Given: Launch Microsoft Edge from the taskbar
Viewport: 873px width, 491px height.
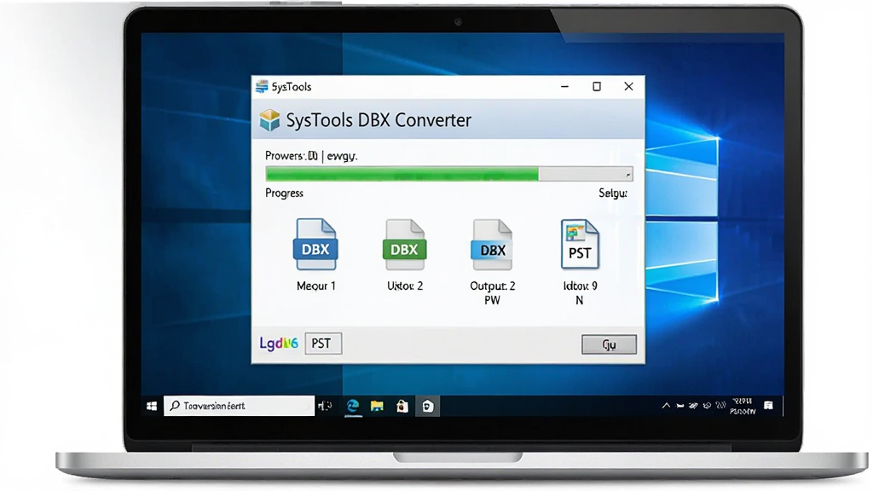Looking at the screenshot, I should click(x=352, y=407).
